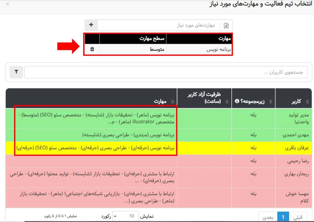Screen dimensions: 314x222
Task: Delete the برنامه نویس skill entry
Action: coord(92,49)
